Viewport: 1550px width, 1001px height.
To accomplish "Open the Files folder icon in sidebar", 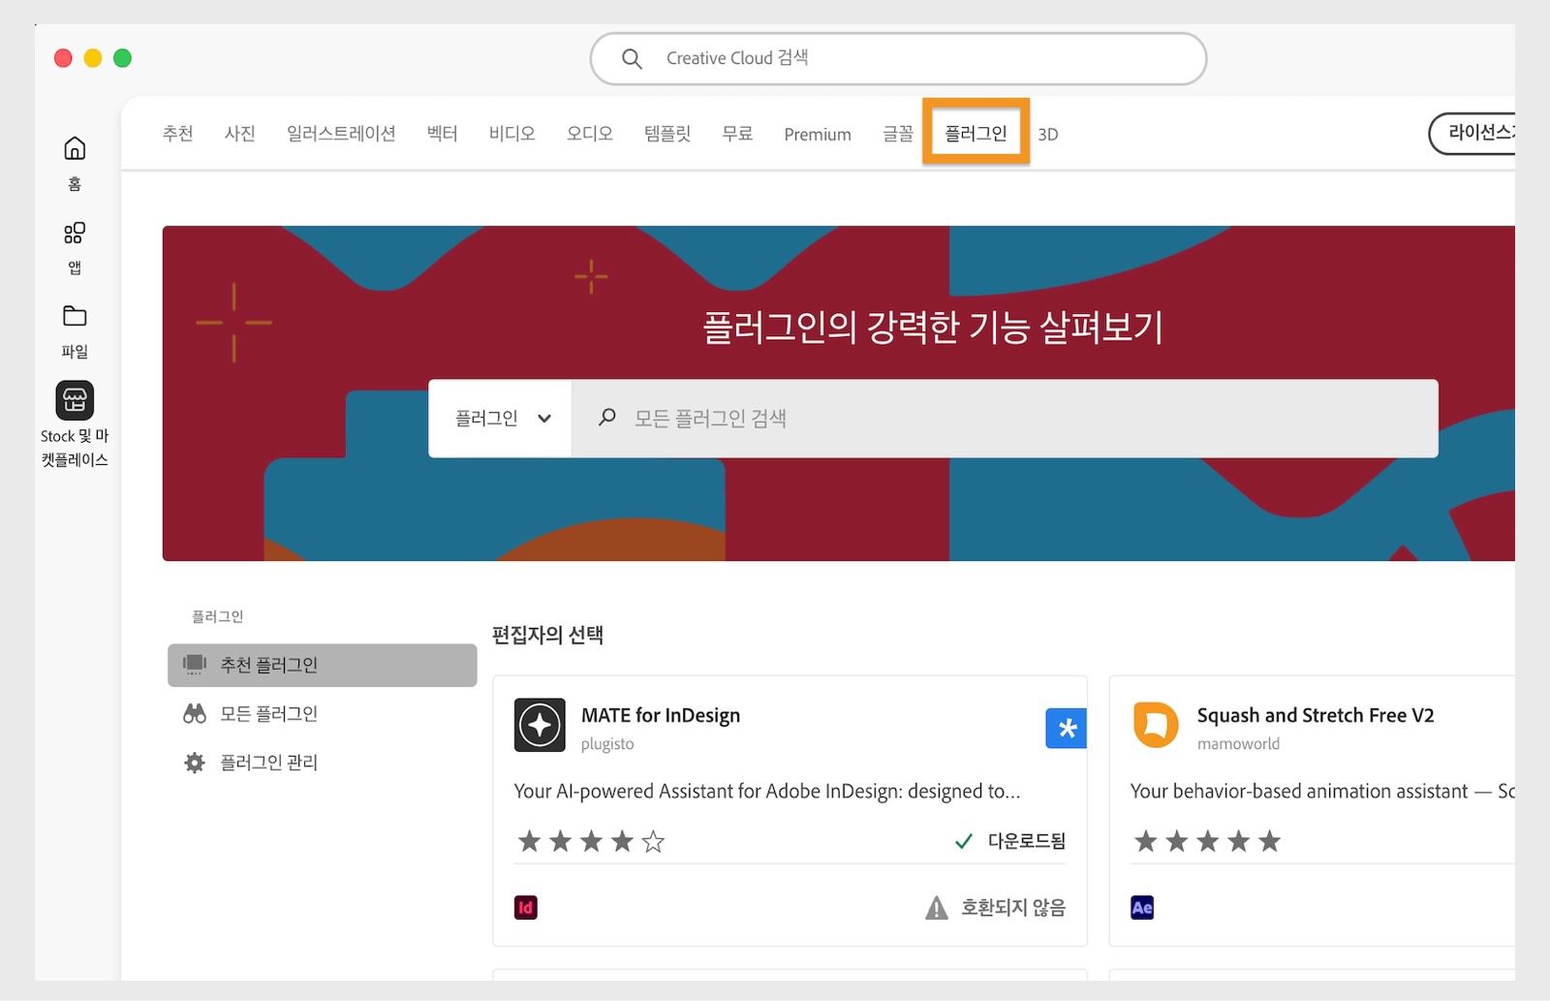I will click(75, 316).
